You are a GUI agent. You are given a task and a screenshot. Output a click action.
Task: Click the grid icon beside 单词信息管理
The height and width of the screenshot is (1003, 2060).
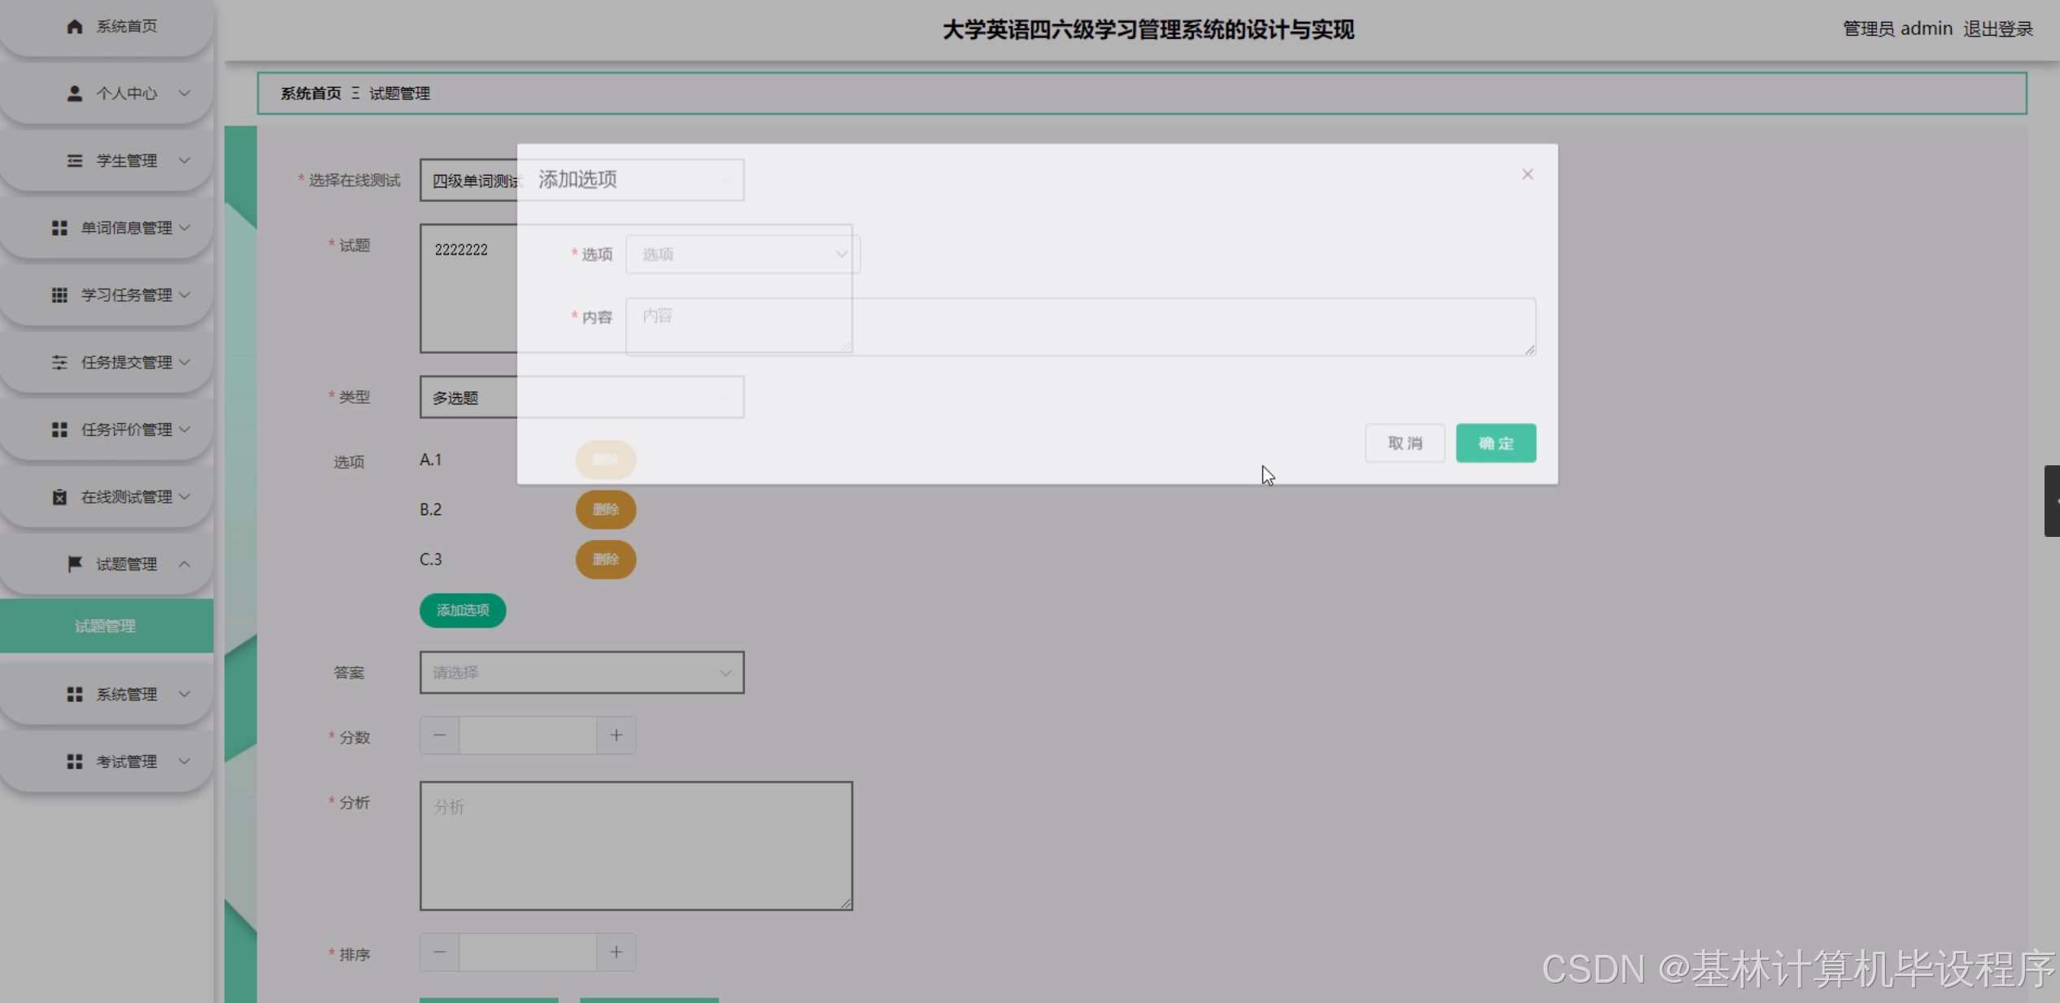coord(59,228)
